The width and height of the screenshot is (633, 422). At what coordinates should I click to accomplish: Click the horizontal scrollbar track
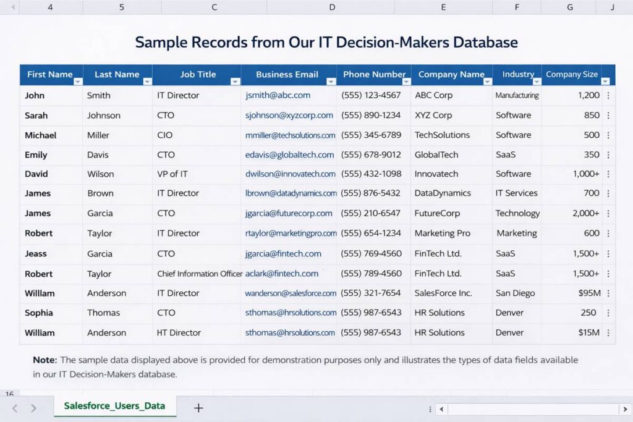coord(532,409)
